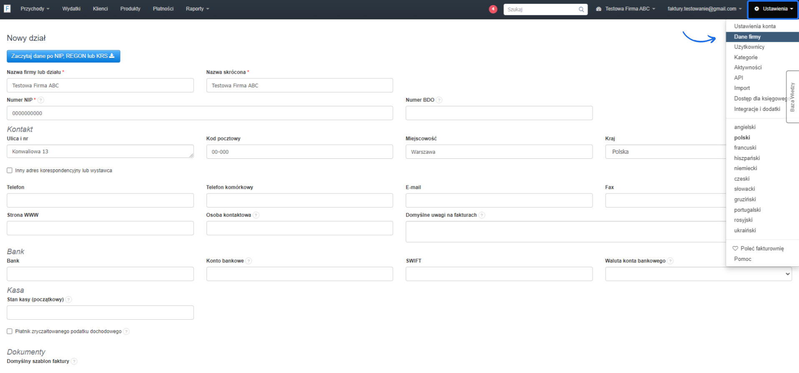
Task: Click the Numer NIP input
Action: pyautogui.click(x=200, y=113)
